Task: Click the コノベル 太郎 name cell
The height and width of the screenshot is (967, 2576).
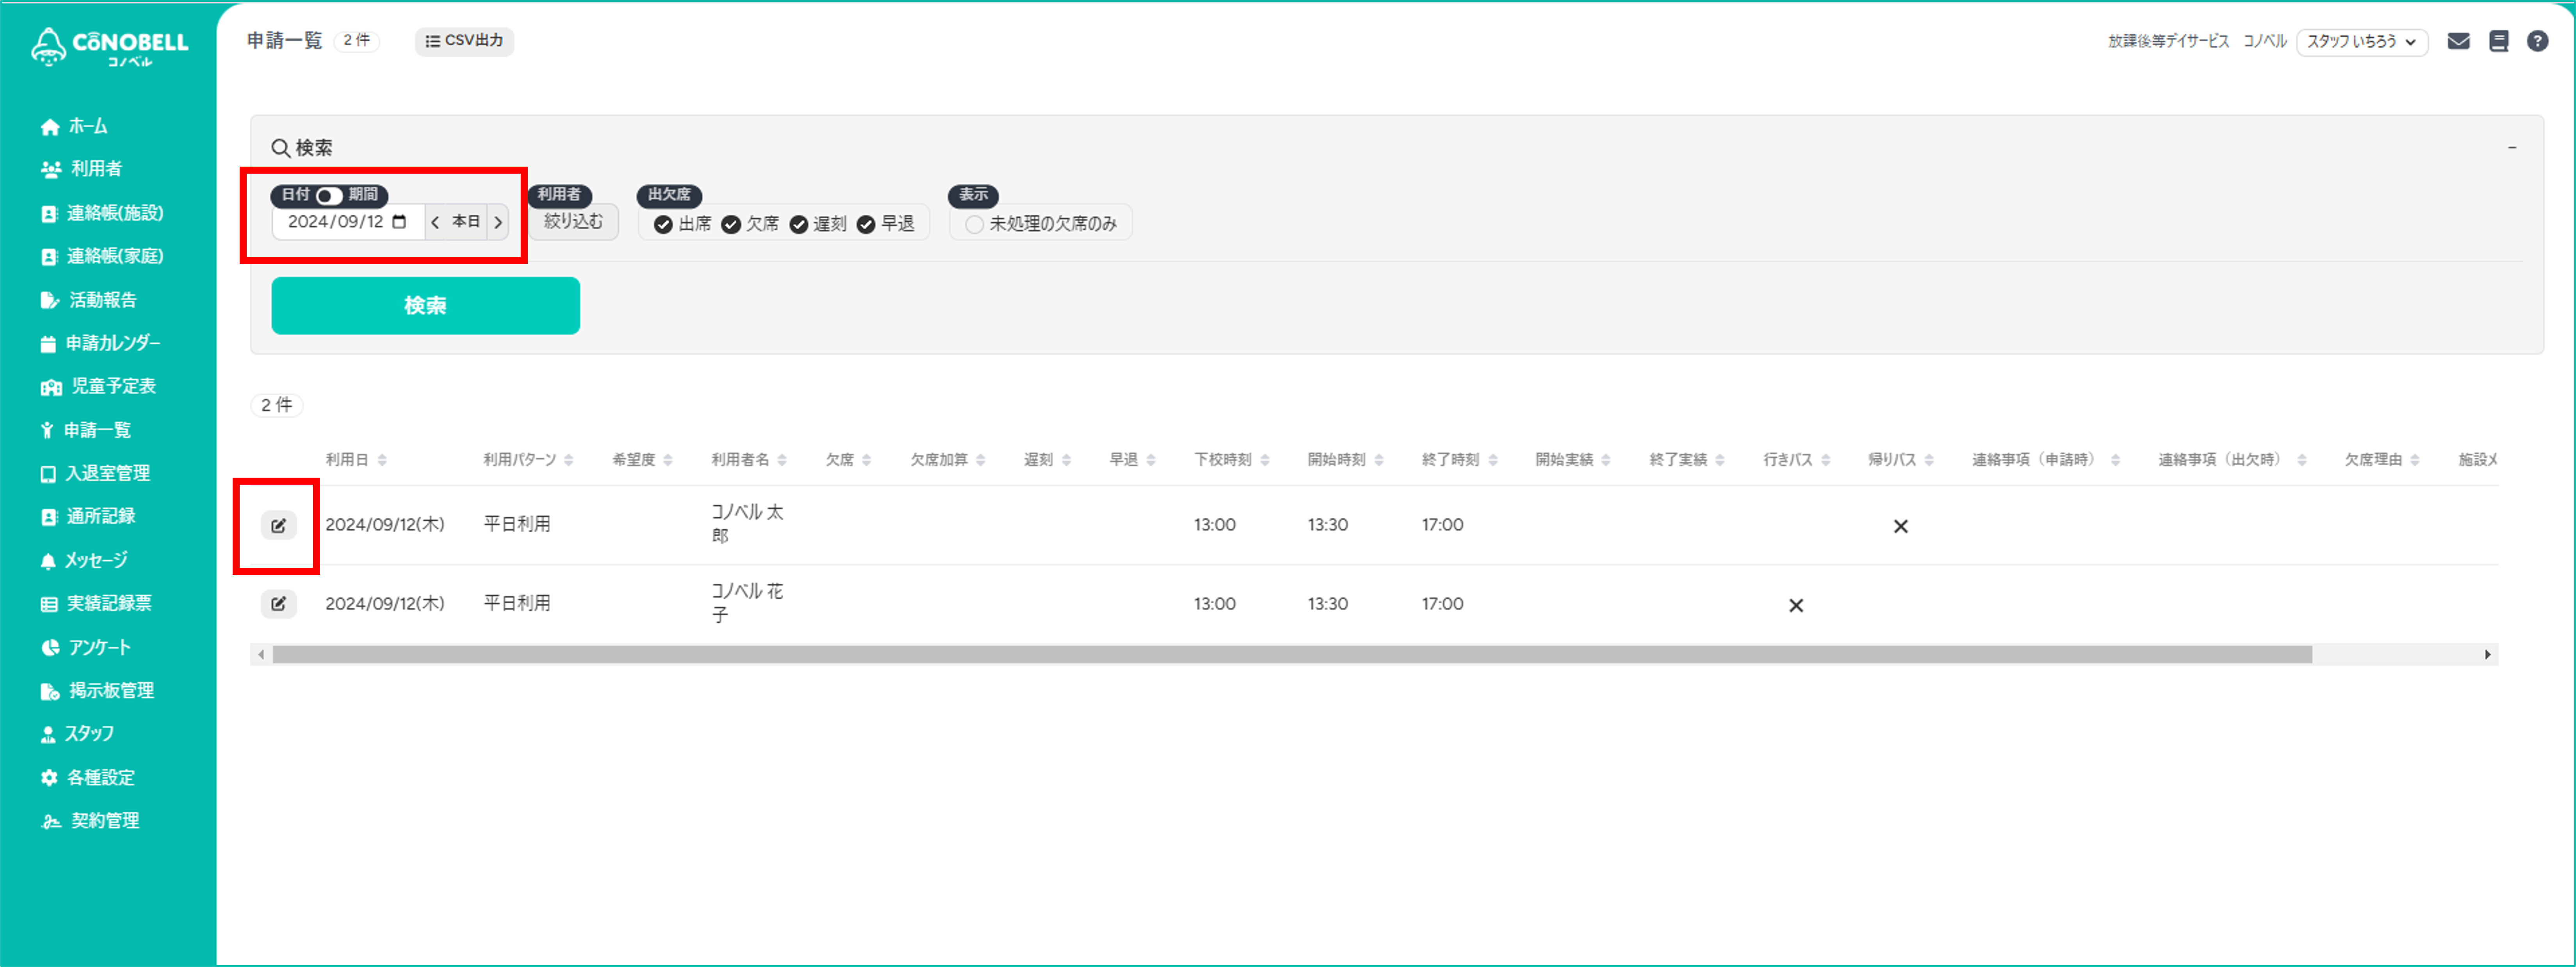Action: pos(747,524)
